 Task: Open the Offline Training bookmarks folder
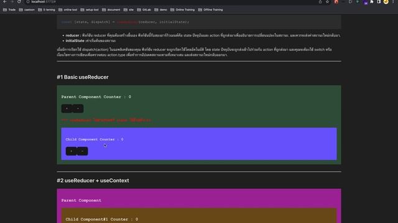[210, 10]
